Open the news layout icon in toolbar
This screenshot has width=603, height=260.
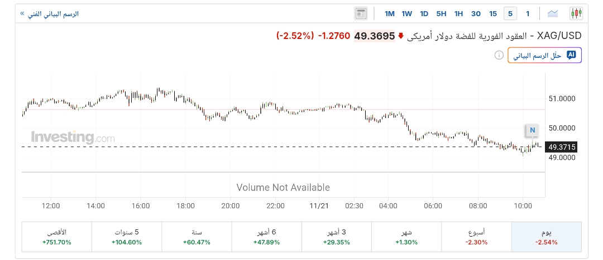pyautogui.click(x=361, y=13)
